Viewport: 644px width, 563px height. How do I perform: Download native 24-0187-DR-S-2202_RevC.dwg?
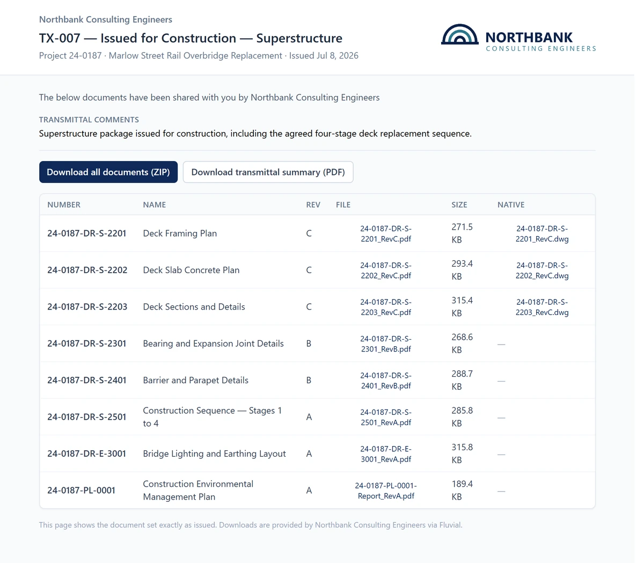[542, 270]
